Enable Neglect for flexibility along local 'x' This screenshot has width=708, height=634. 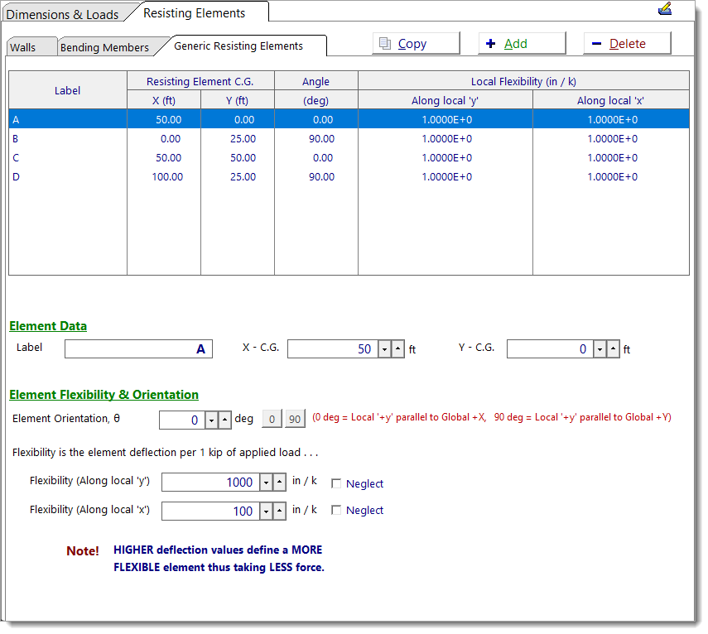(x=336, y=511)
